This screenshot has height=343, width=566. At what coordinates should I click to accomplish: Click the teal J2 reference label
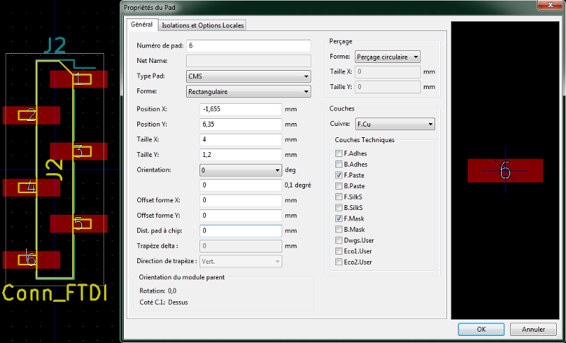tap(55, 45)
